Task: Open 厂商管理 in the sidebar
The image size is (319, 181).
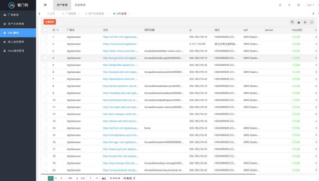Action: [x=18, y=15]
